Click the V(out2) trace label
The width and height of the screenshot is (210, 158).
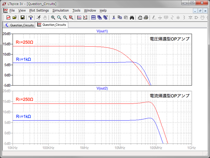click(x=102, y=88)
